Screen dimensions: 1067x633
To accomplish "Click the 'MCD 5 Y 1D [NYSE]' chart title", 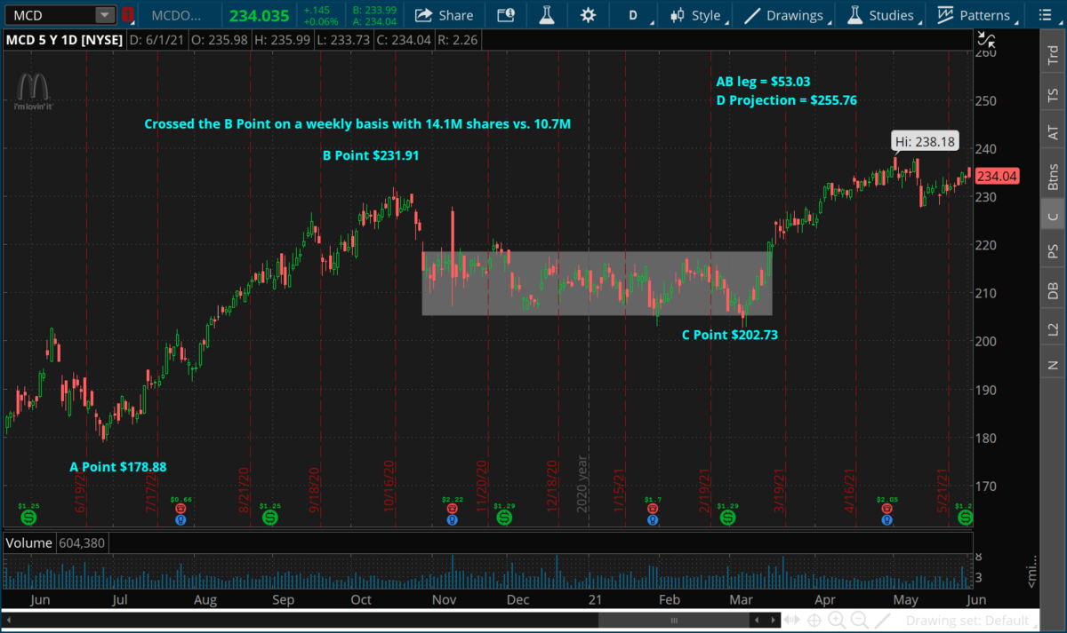I will pyautogui.click(x=65, y=40).
